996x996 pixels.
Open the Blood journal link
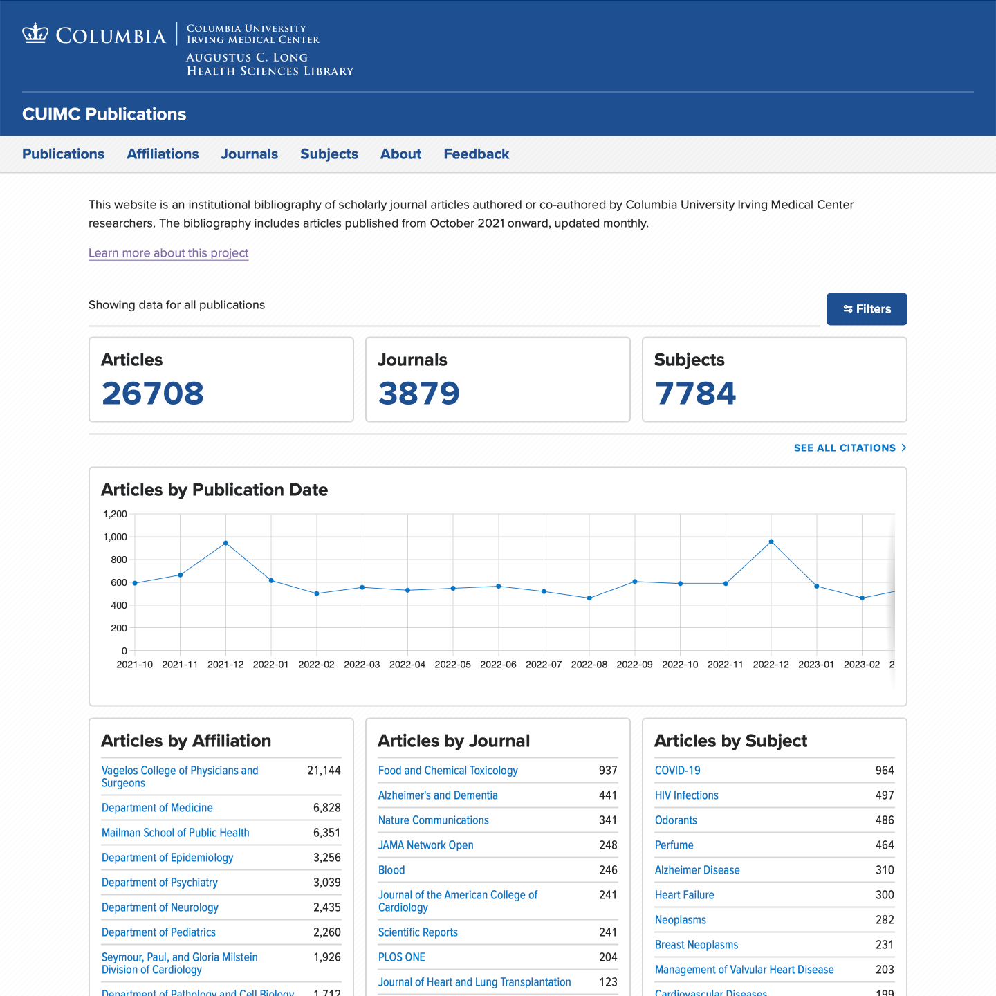pos(391,870)
